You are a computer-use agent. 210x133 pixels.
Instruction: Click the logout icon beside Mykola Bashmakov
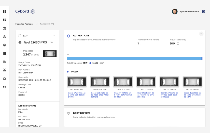point(203,12)
